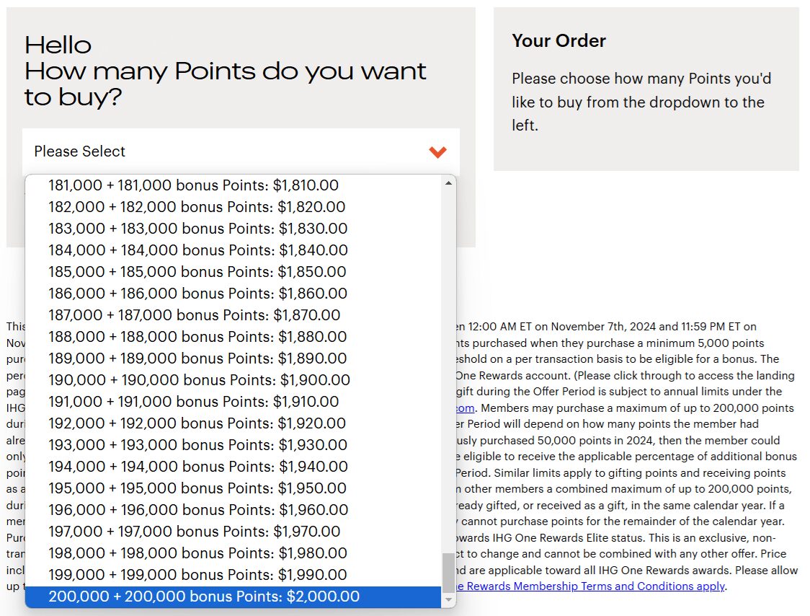Select 199,000 + 199,000 bonus Points option
This screenshot has width=810, height=616.
(233, 575)
